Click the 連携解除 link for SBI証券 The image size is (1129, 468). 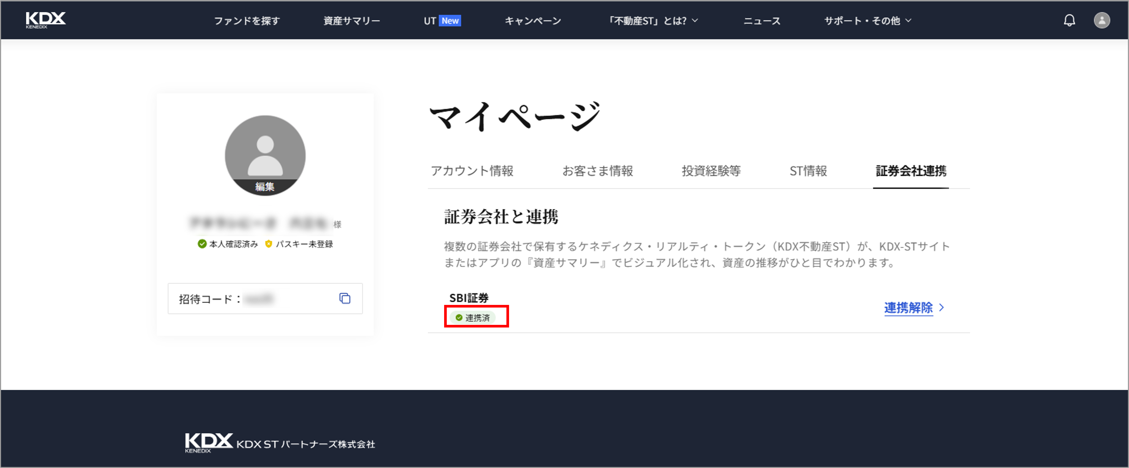908,308
